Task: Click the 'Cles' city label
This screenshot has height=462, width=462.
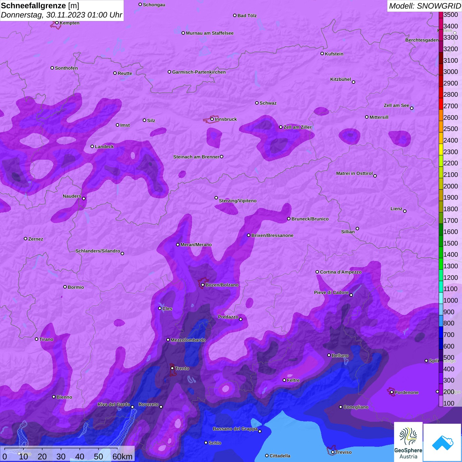Action: (167, 309)
